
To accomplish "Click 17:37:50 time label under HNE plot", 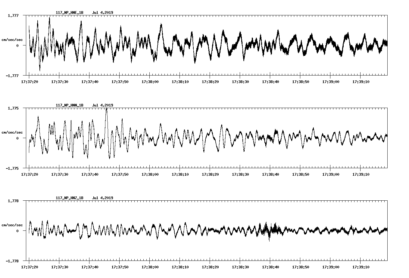I will click(120, 82).
